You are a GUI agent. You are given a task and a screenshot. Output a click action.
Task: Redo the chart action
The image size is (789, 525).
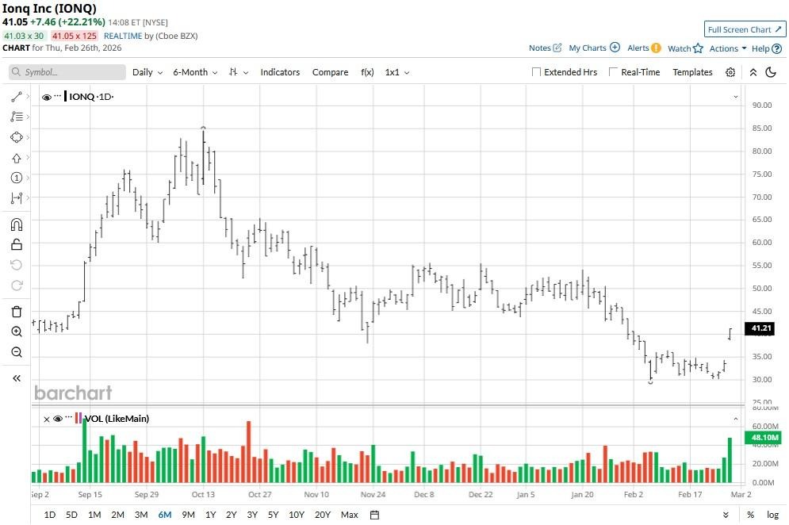point(17,285)
